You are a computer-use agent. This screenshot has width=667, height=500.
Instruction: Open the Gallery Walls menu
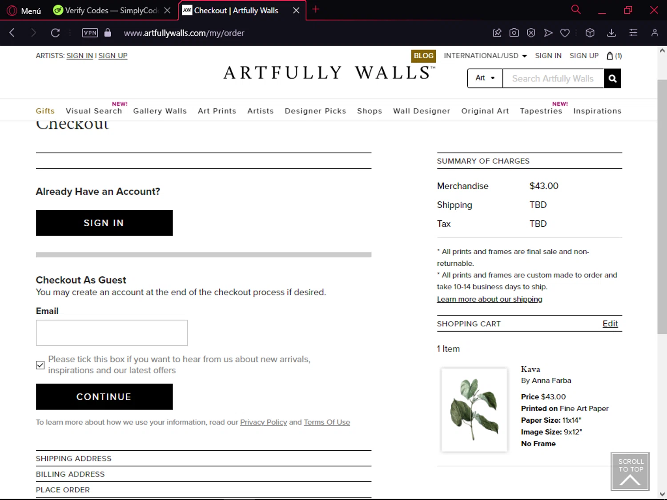coord(160,111)
